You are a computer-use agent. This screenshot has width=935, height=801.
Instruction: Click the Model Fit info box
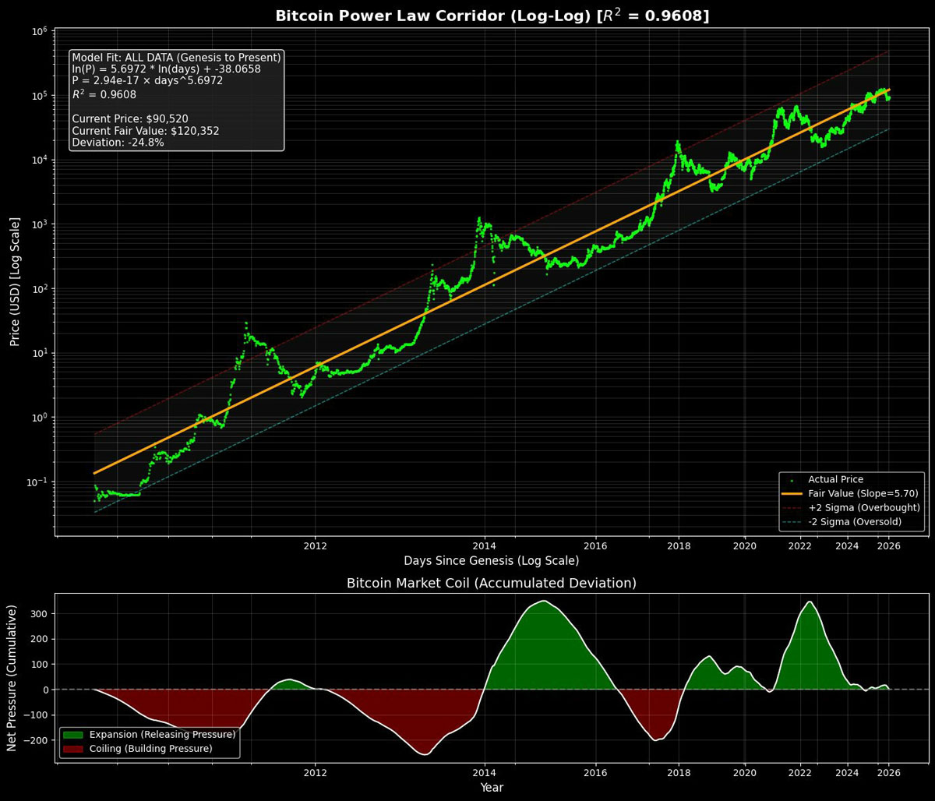click(x=177, y=100)
